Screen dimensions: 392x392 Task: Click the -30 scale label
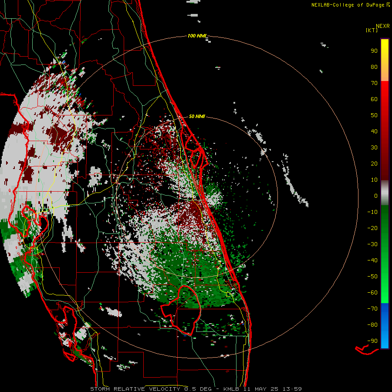pos(372,244)
